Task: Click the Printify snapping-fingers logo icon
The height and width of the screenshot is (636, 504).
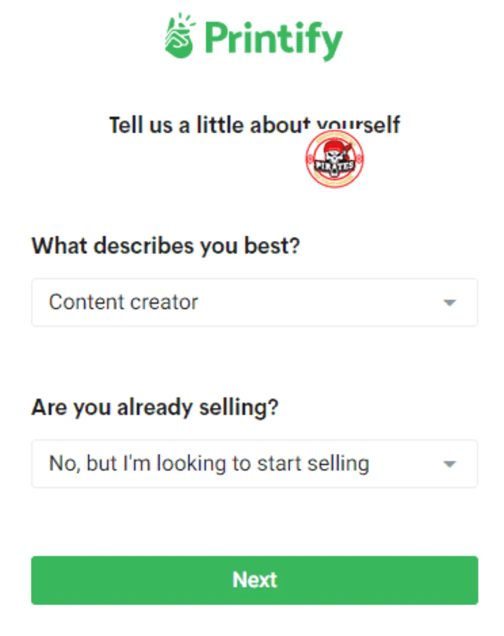Action: click(x=180, y=36)
